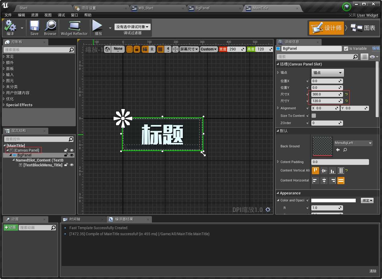
Task: Open the Anchors dropdown
Action: tap(328, 73)
